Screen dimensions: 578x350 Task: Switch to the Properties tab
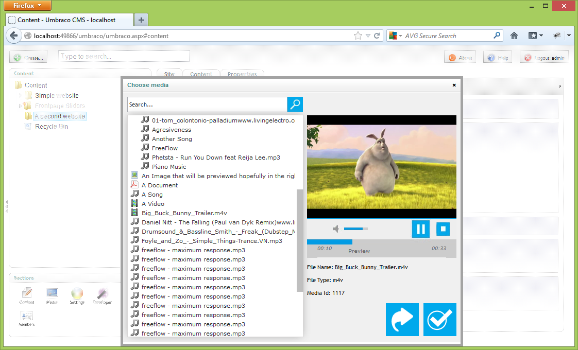point(242,74)
